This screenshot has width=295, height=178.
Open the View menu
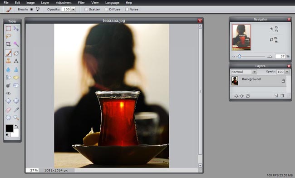point(95,3)
